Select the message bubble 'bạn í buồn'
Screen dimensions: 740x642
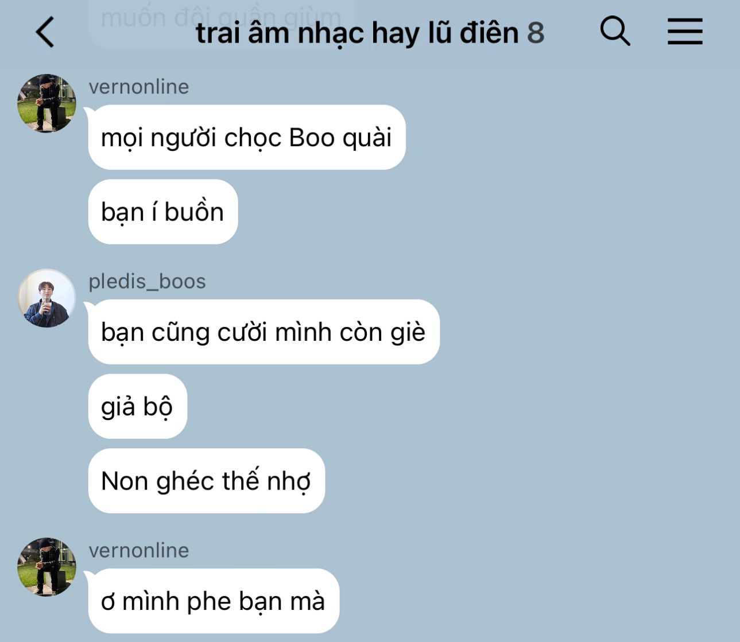[163, 212]
